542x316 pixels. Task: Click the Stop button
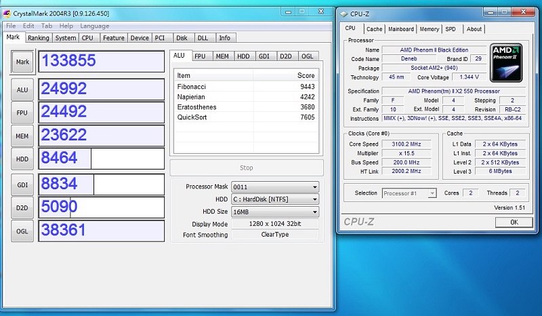tap(247, 168)
